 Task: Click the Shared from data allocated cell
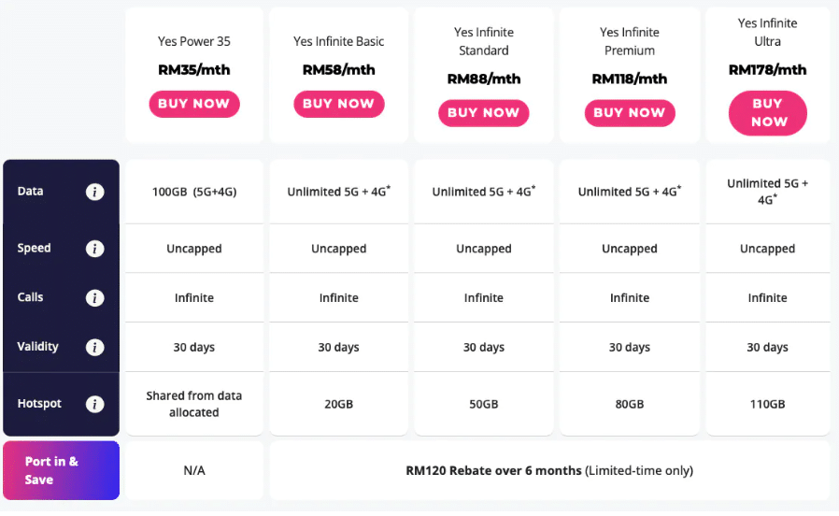194,404
